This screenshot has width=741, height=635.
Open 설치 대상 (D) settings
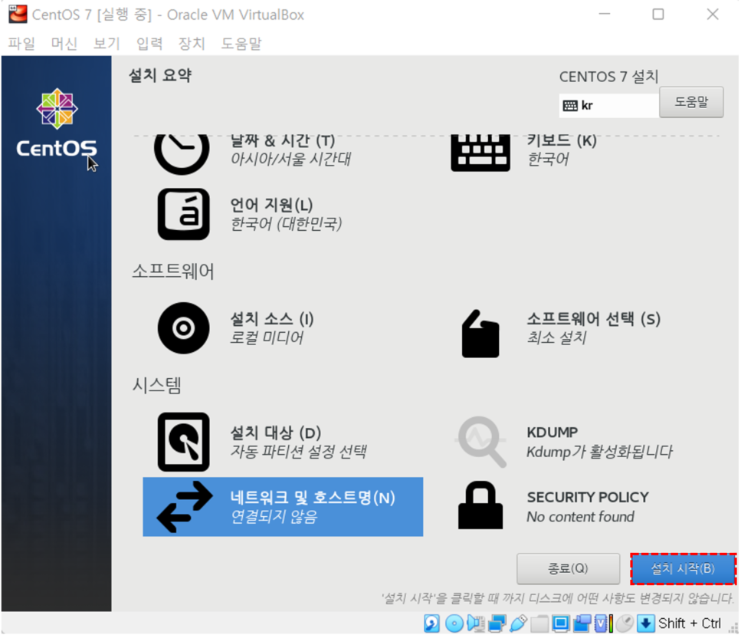click(276, 433)
